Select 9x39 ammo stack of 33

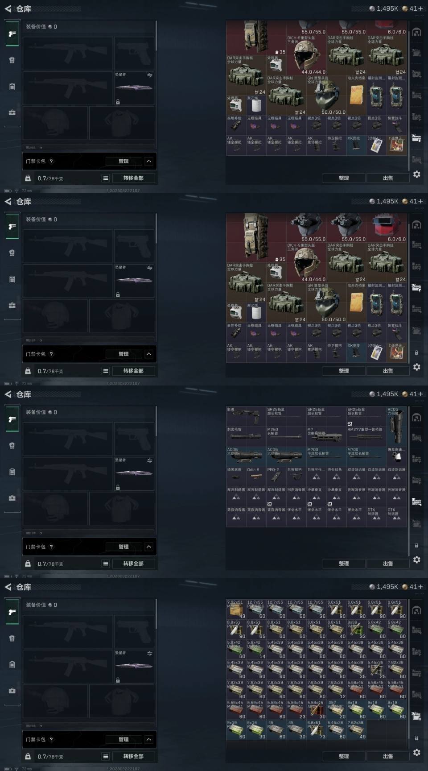(357, 629)
